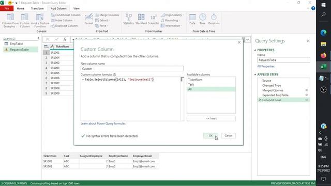Select the RequestsTable query

point(20,50)
